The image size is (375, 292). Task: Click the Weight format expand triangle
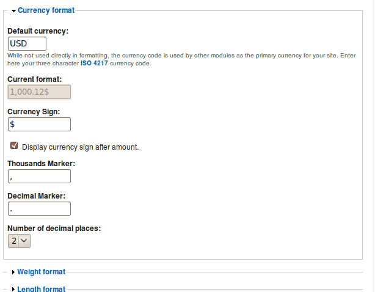13,272
